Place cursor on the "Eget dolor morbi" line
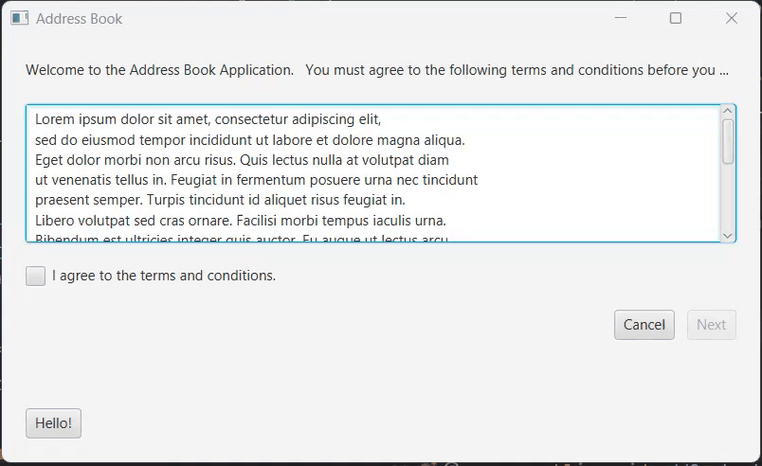Viewport: 762px width, 466px height. pyautogui.click(x=242, y=160)
